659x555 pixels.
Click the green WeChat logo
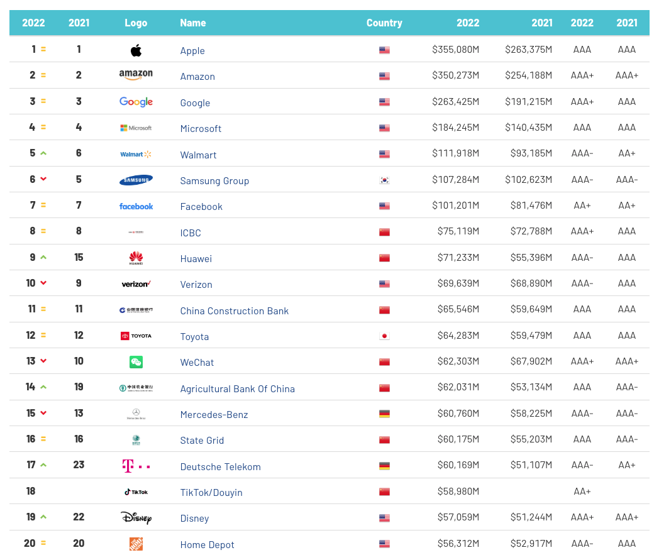[136, 362]
